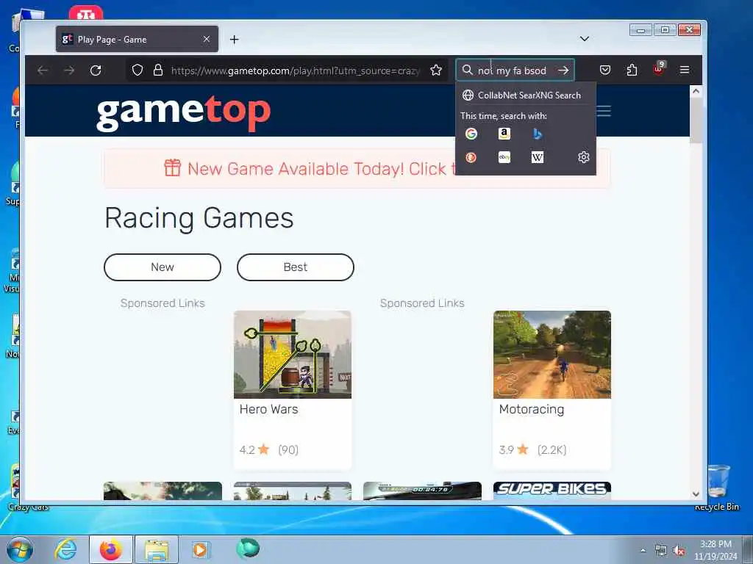Open the Motoracing game thumbnail

click(552, 355)
